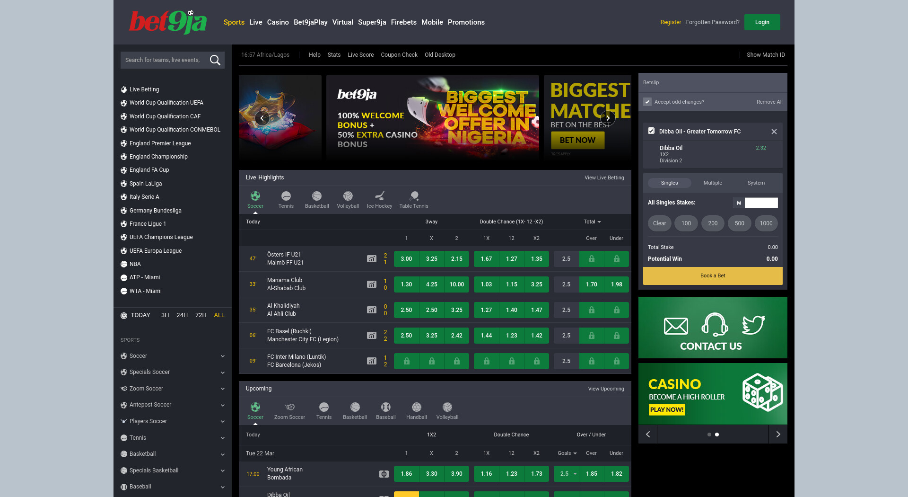
Task: Pick 3.00 home odds for Östers IF U21
Action: coord(406,259)
